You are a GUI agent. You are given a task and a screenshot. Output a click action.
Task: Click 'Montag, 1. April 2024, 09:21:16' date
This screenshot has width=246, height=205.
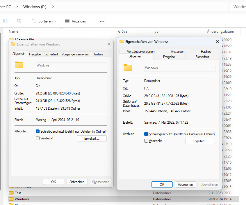(x=57, y=120)
